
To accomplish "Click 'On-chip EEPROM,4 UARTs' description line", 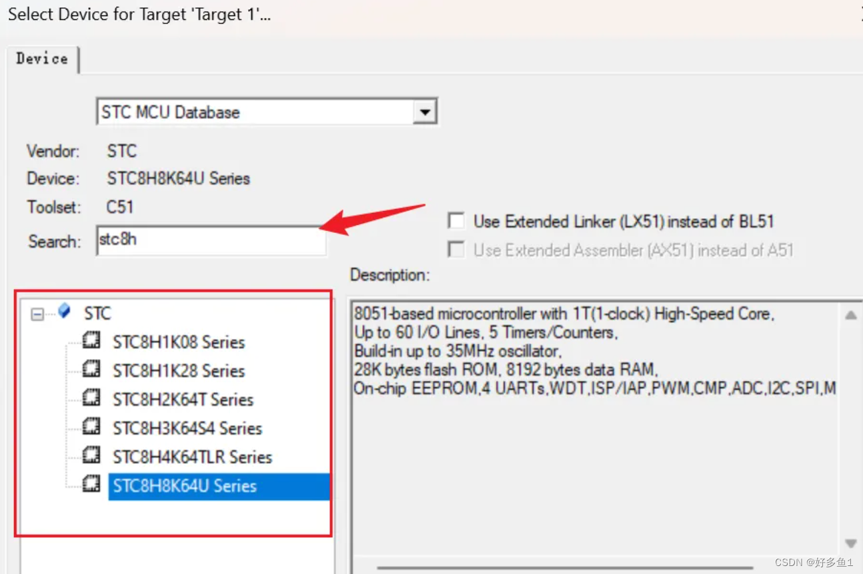I will pyautogui.click(x=595, y=388).
